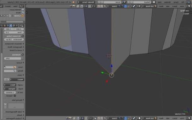Toggle renderability camera icon for Cylinder
The width and height of the screenshot is (192, 120).
point(2,16)
